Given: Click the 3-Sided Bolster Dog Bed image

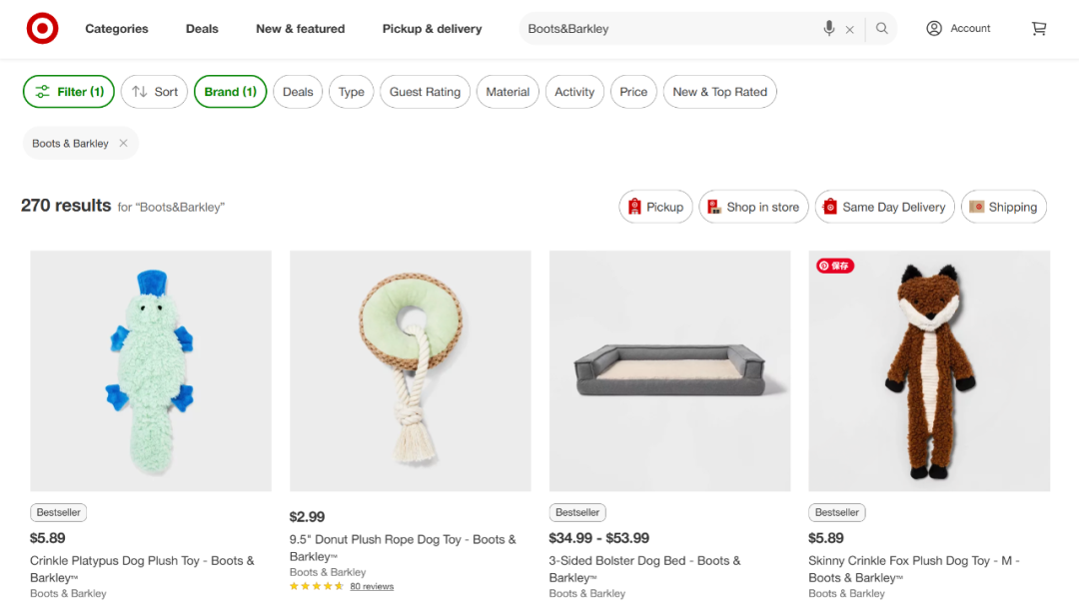Looking at the screenshot, I should click(x=669, y=370).
